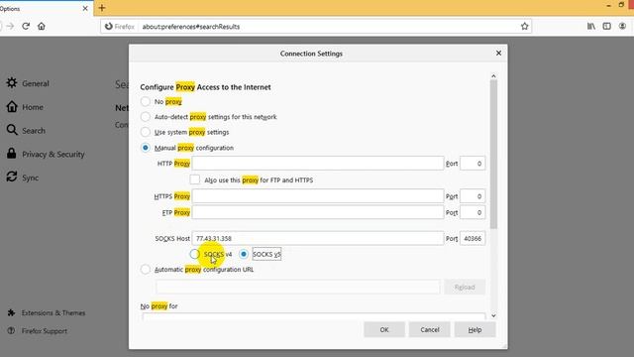The width and height of the screenshot is (634, 357).
Task: Open a new tab with plus button
Action: pyautogui.click(x=102, y=8)
